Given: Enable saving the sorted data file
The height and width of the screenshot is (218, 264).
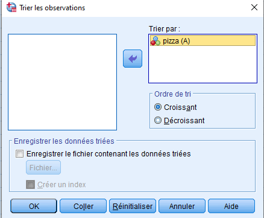Looking at the screenshot, I should coord(19,154).
